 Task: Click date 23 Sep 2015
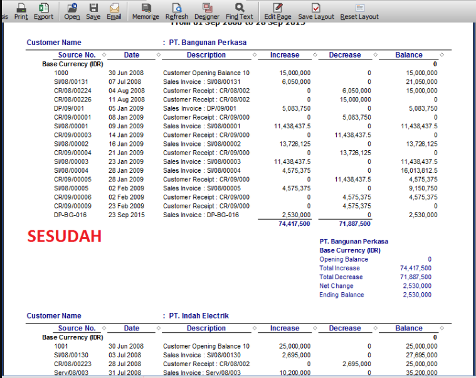127,215
